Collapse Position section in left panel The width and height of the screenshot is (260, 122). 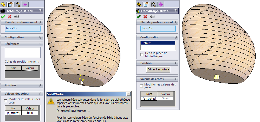[41, 85]
